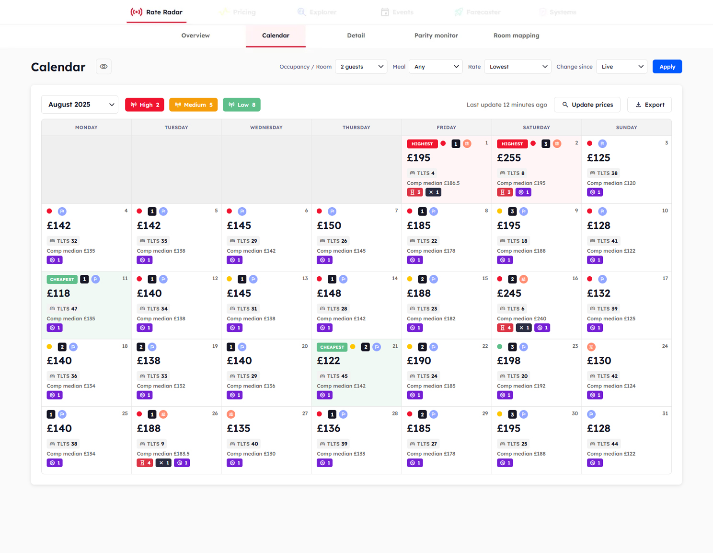The width and height of the screenshot is (713, 553).
Task: Click the yellow dot on August 9
Action: click(x=500, y=211)
